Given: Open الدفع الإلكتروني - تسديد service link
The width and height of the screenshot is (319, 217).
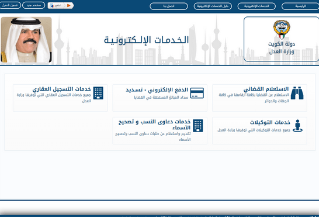Looking at the screenshot, I should pyautogui.click(x=157, y=90).
